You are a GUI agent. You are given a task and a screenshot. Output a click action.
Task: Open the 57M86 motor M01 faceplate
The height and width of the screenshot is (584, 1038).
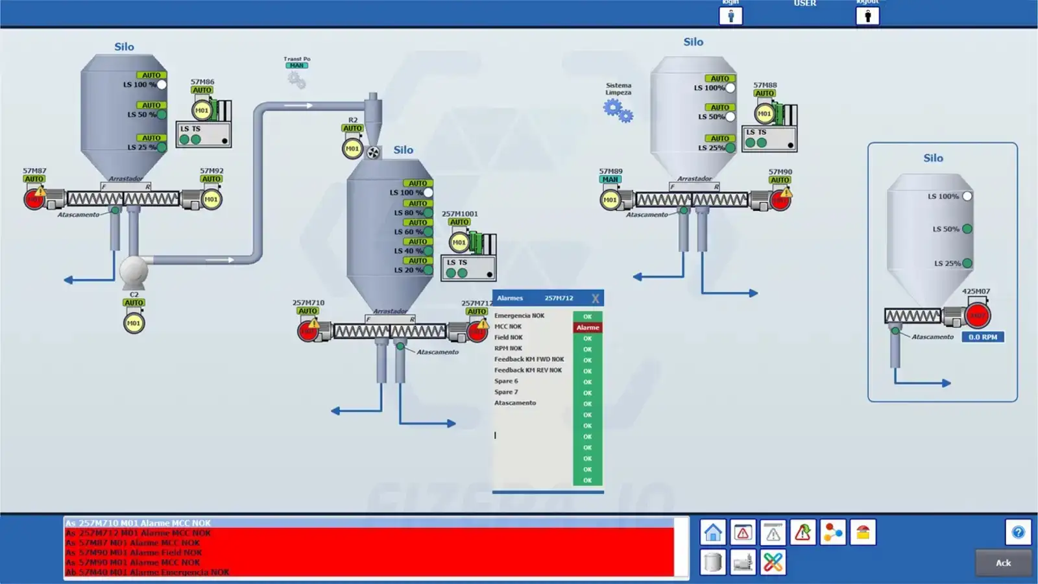(x=202, y=110)
